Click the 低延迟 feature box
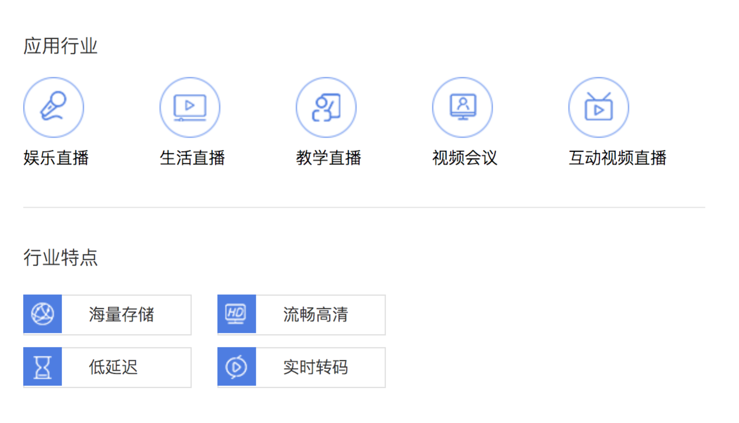 pyautogui.click(x=113, y=367)
